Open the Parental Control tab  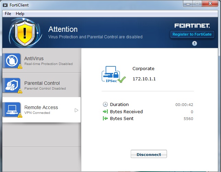click(42, 85)
